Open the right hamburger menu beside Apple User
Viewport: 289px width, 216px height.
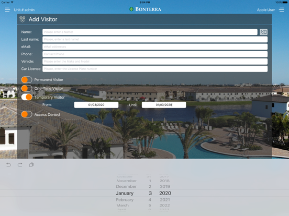click(x=282, y=10)
